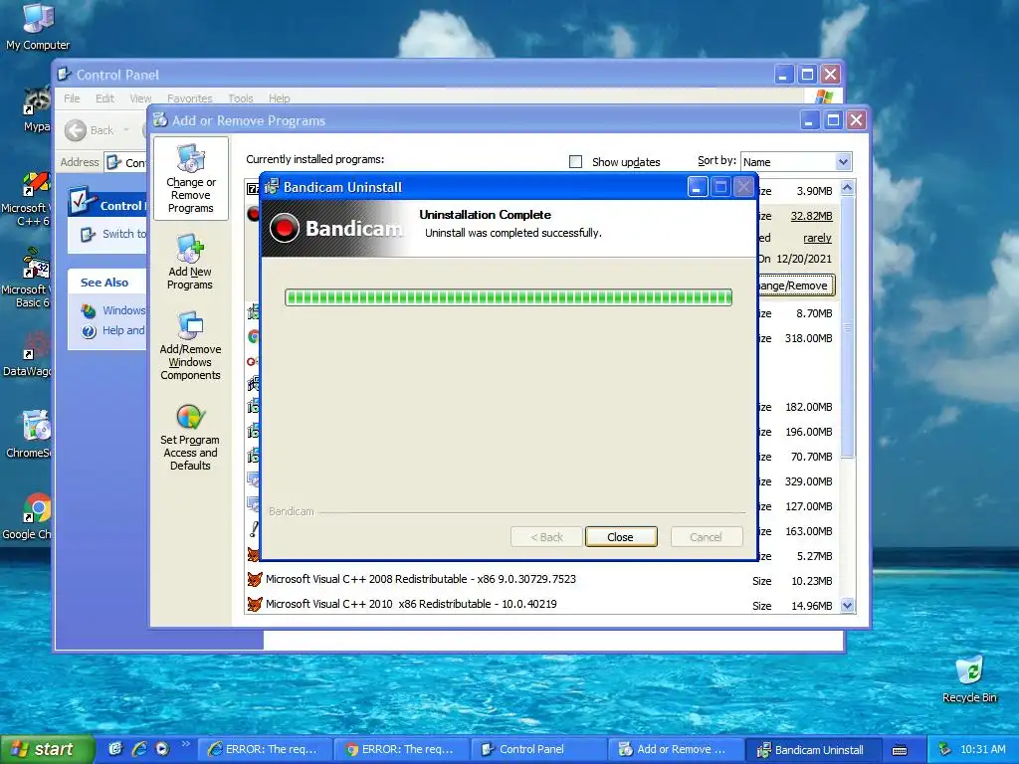Maximize the Add or Remove Programs window
This screenshot has width=1019, height=764.
coord(833,120)
